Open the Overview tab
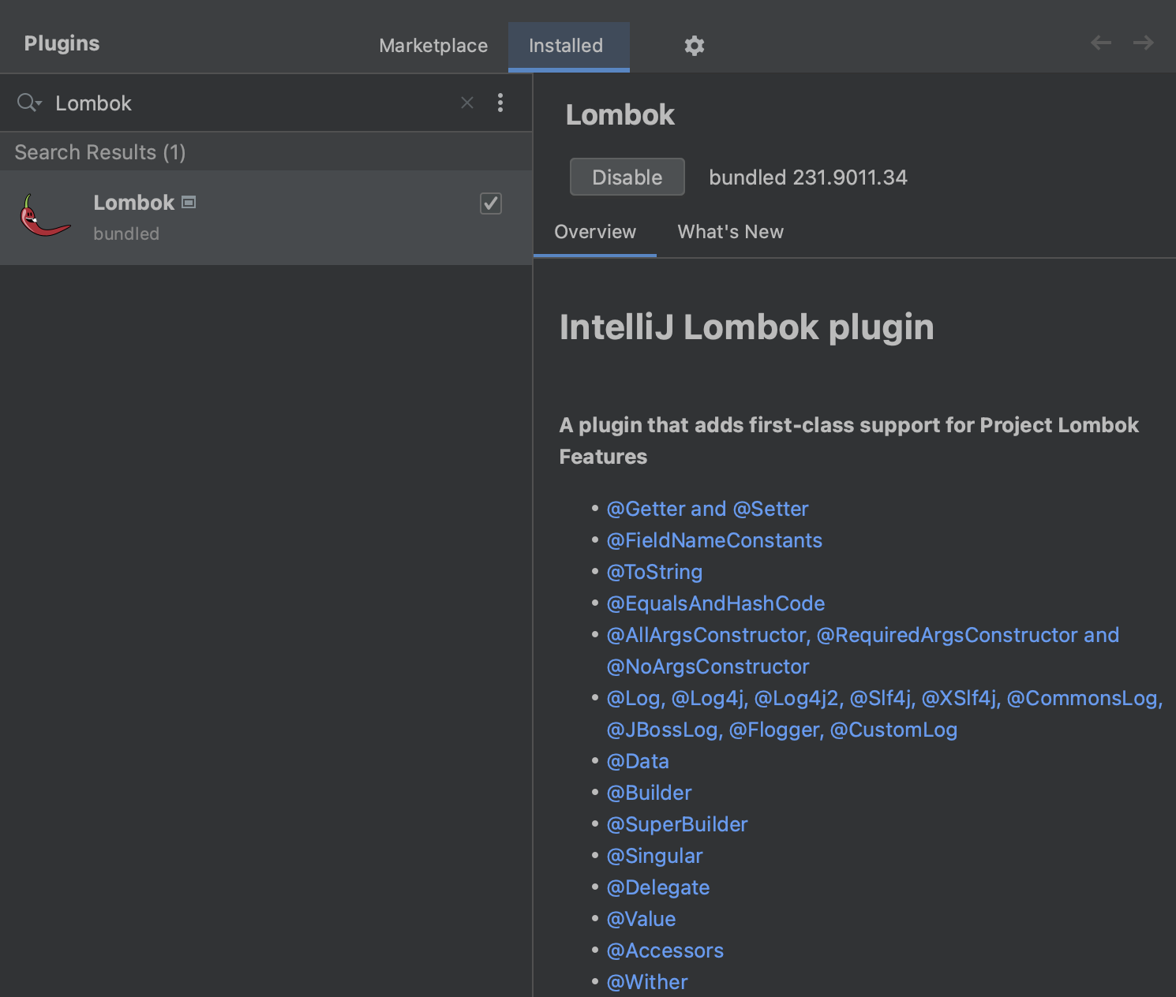The image size is (1176, 997). point(595,232)
